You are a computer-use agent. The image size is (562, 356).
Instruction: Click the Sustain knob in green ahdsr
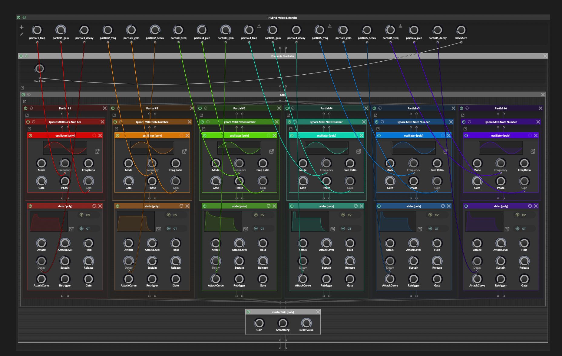[x=239, y=261]
